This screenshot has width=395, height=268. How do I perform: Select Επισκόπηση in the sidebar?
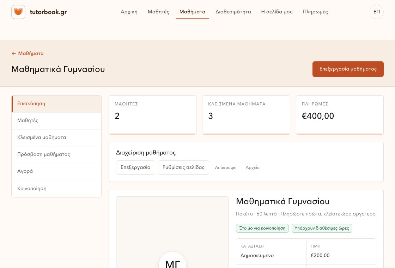pyautogui.click(x=56, y=104)
